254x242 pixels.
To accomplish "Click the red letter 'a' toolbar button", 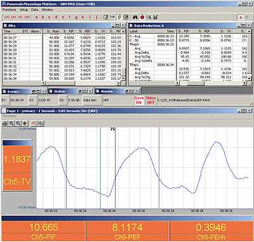I will 37,17.
